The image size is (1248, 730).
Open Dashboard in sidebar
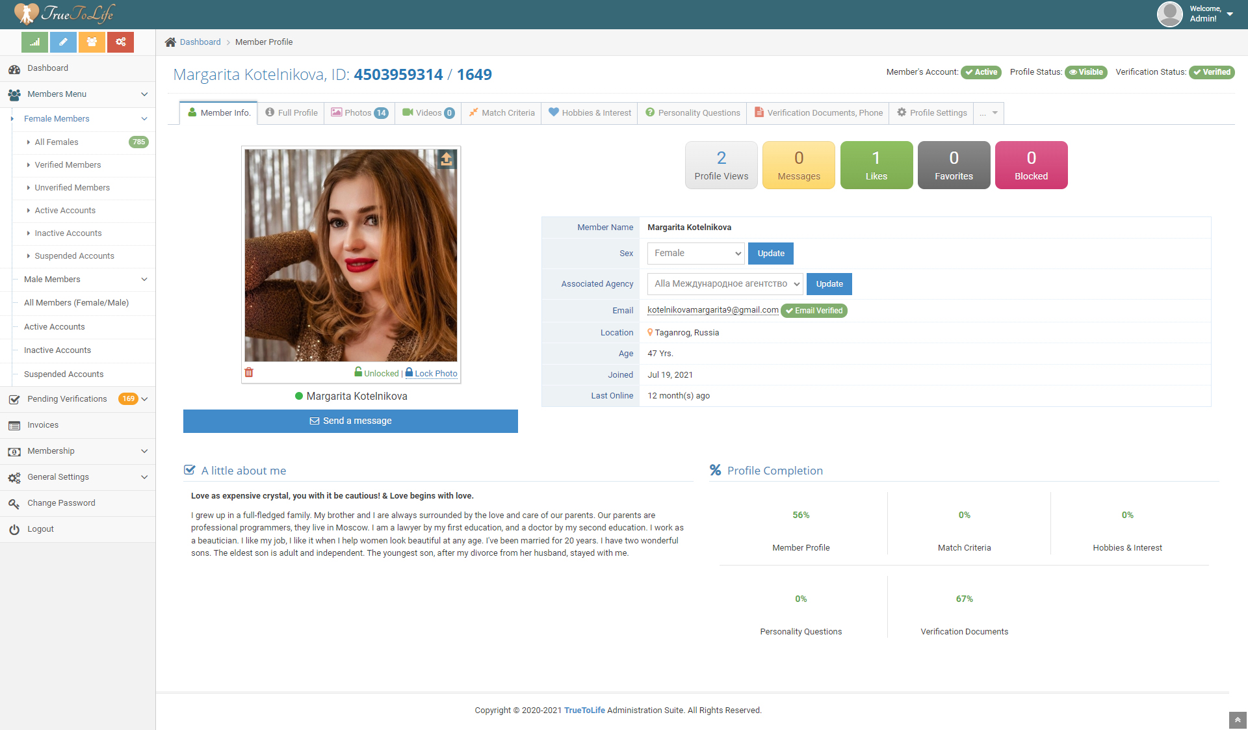78,68
